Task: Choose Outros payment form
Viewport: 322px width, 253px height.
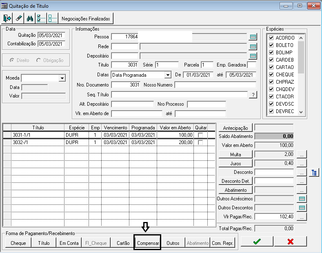Action: pos(173,243)
